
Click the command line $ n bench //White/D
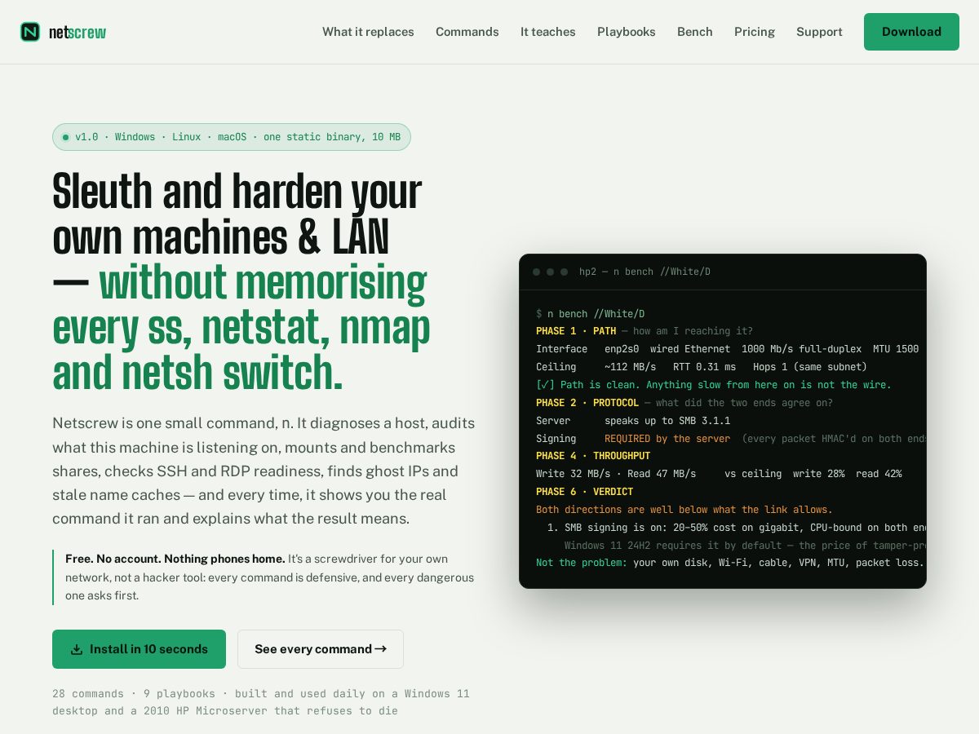tap(590, 314)
